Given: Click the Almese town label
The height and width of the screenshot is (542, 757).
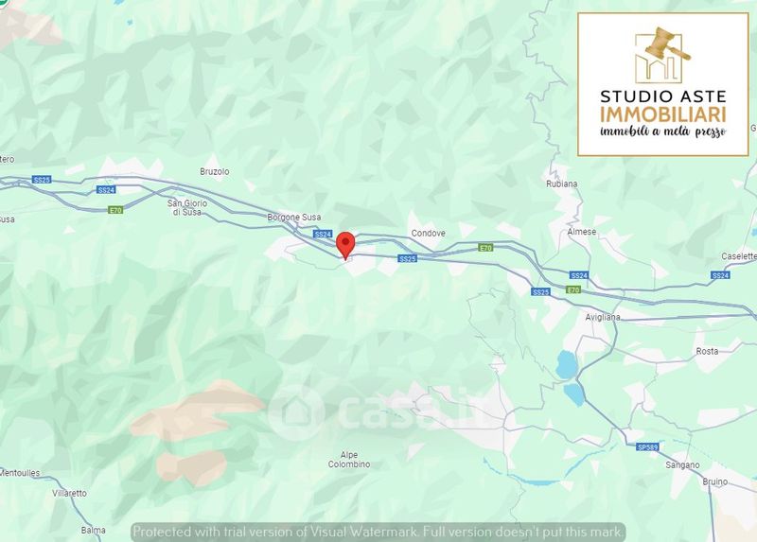Looking at the screenshot, I should click(x=582, y=232).
